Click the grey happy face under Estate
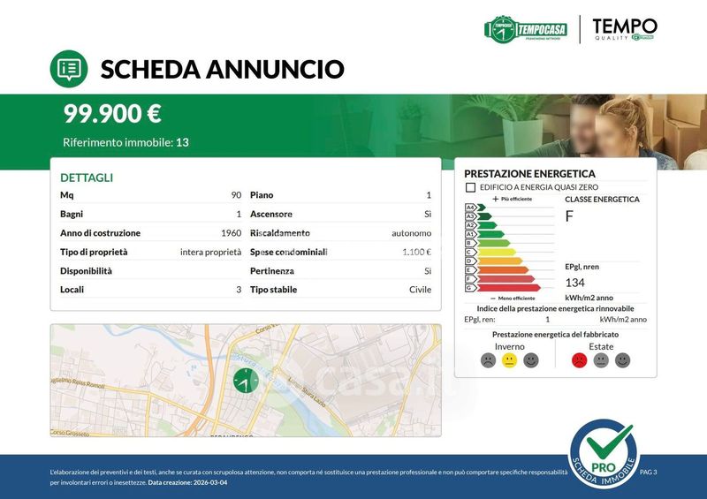Viewport: 707px width, 499px height. point(622,360)
